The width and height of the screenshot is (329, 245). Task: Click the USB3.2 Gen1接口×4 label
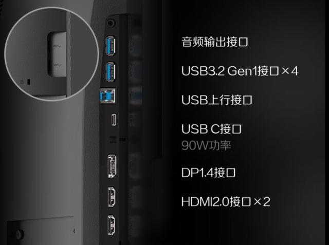(240, 71)
